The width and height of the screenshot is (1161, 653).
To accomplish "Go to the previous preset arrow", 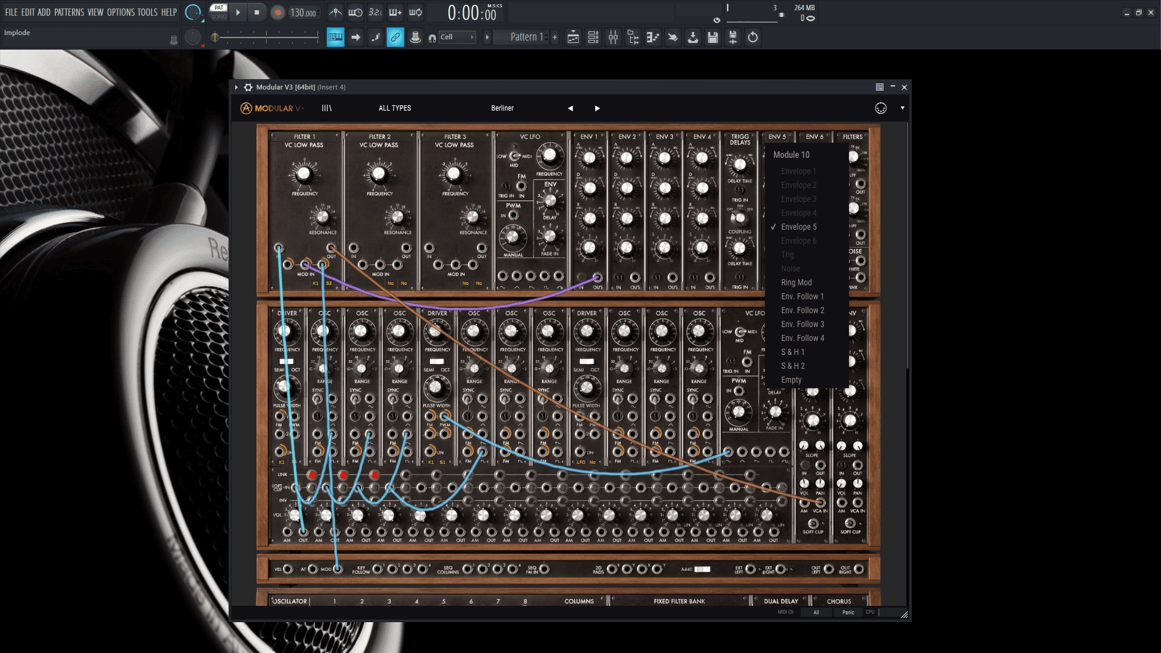I will (x=570, y=108).
